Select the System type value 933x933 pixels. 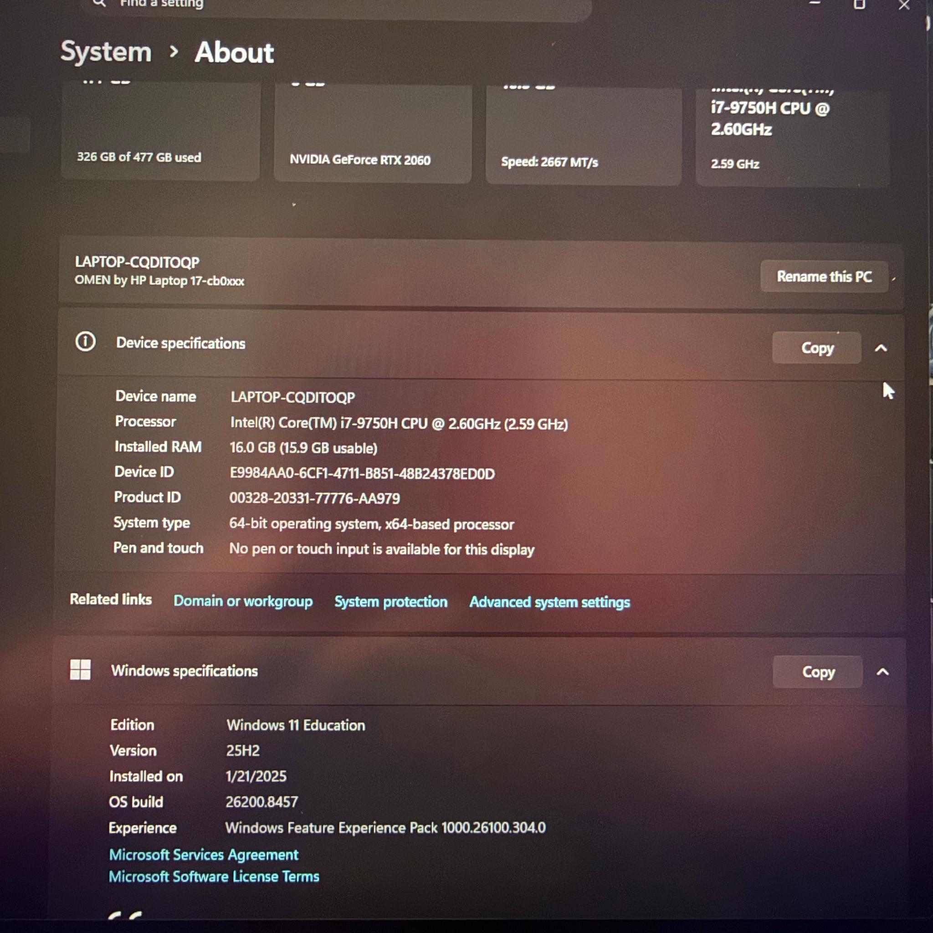tap(371, 524)
